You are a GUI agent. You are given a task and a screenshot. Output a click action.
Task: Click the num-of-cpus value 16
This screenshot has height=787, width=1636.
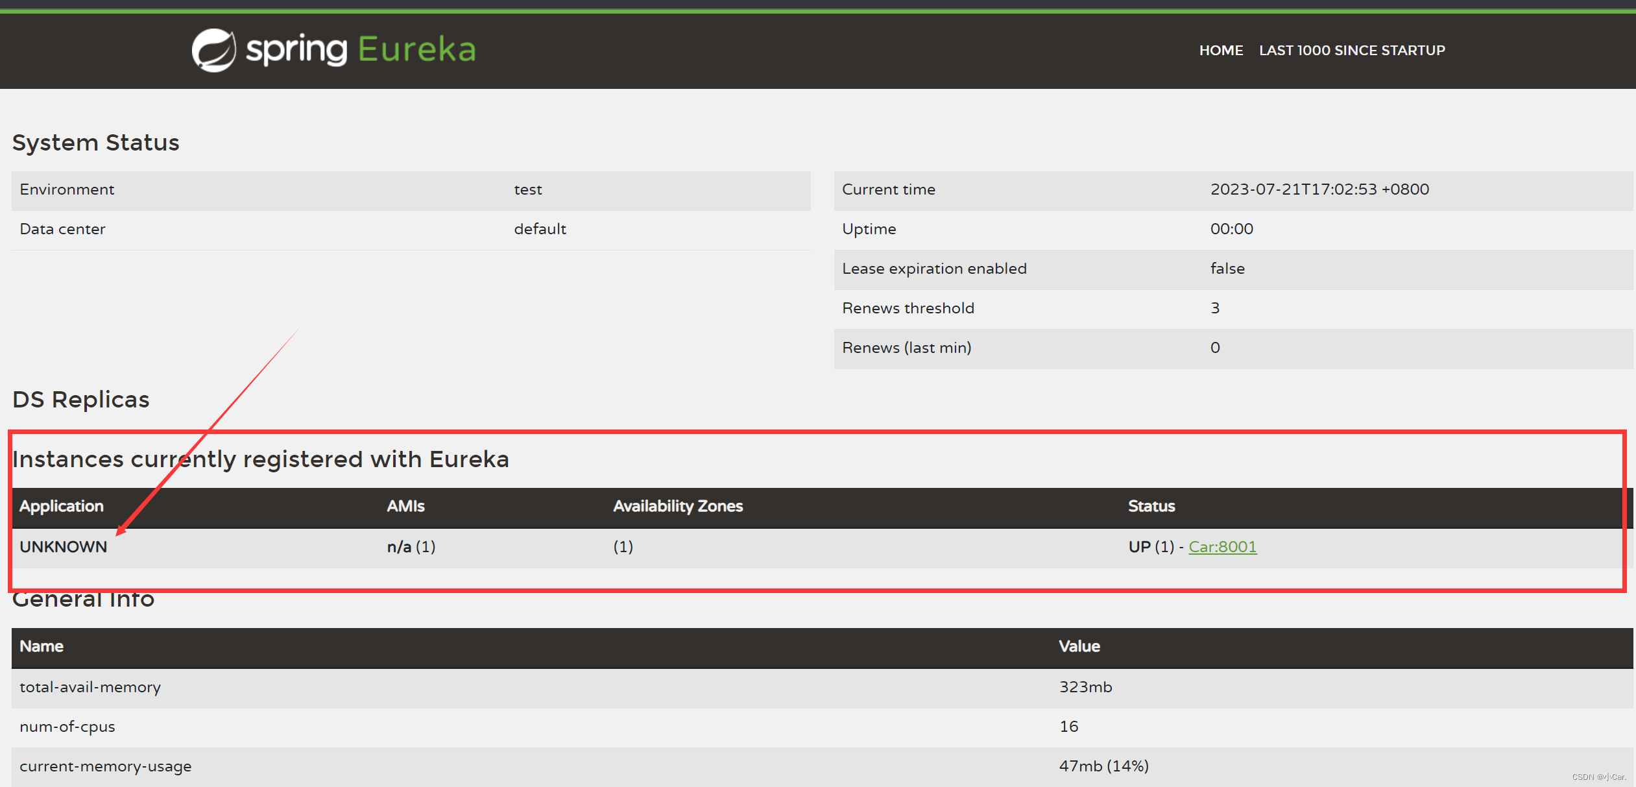[x=1068, y=727]
